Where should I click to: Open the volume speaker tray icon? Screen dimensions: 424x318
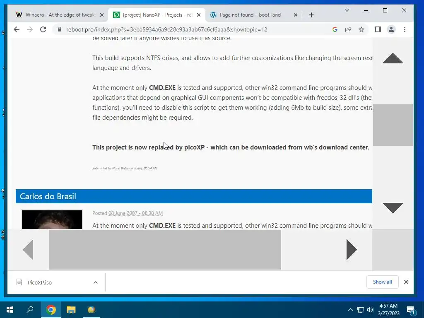point(370,310)
